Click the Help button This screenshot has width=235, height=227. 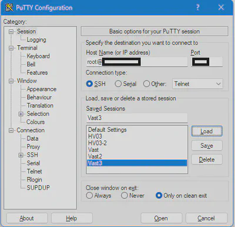pyautogui.click(x=72, y=218)
